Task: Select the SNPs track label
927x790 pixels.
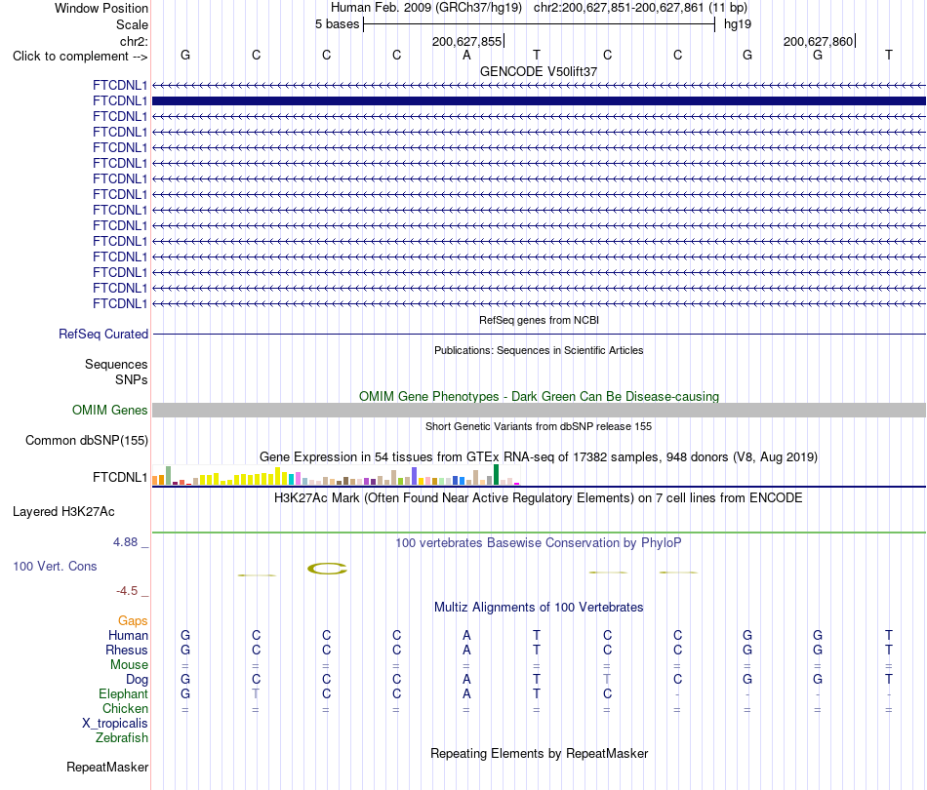Action: tap(132, 380)
